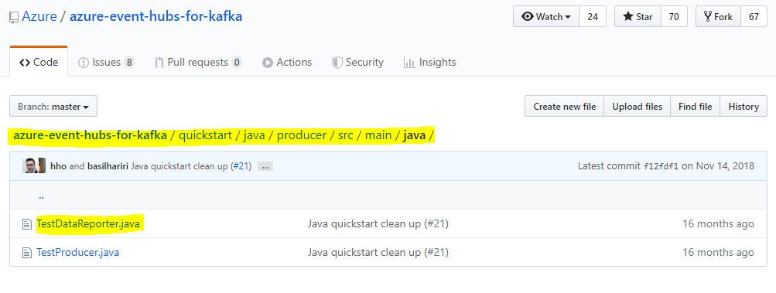Open hho author link
The image size is (776, 293).
pos(59,166)
